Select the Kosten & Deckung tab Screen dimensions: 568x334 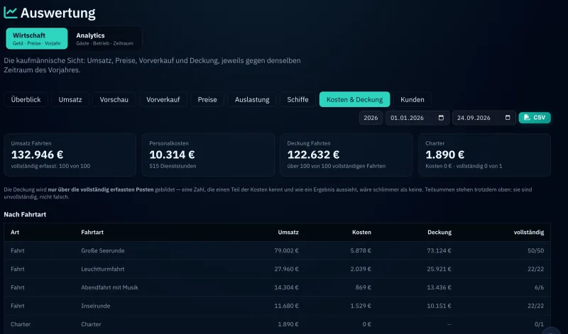click(x=354, y=99)
